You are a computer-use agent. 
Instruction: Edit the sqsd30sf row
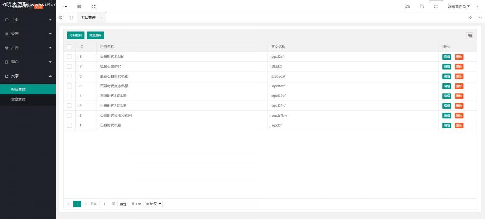pyautogui.click(x=447, y=96)
